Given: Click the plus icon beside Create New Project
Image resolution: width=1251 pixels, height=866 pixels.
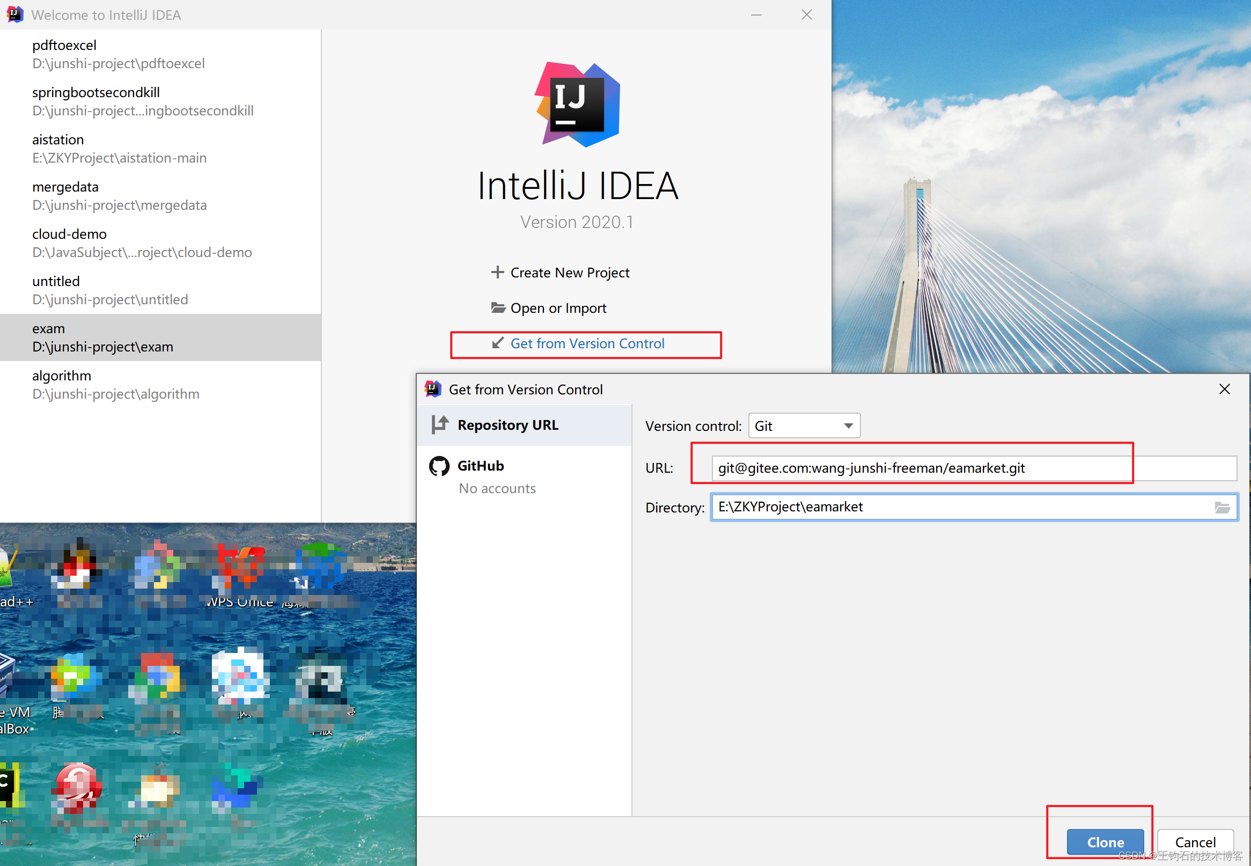Looking at the screenshot, I should [497, 273].
